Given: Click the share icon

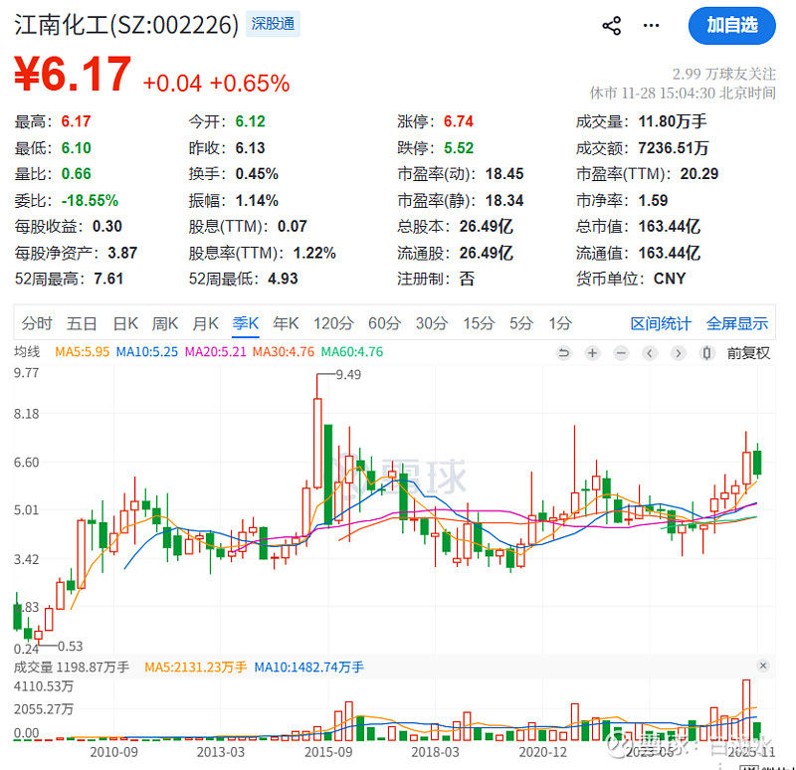Looking at the screenshot, I should (x=612, y=26).
